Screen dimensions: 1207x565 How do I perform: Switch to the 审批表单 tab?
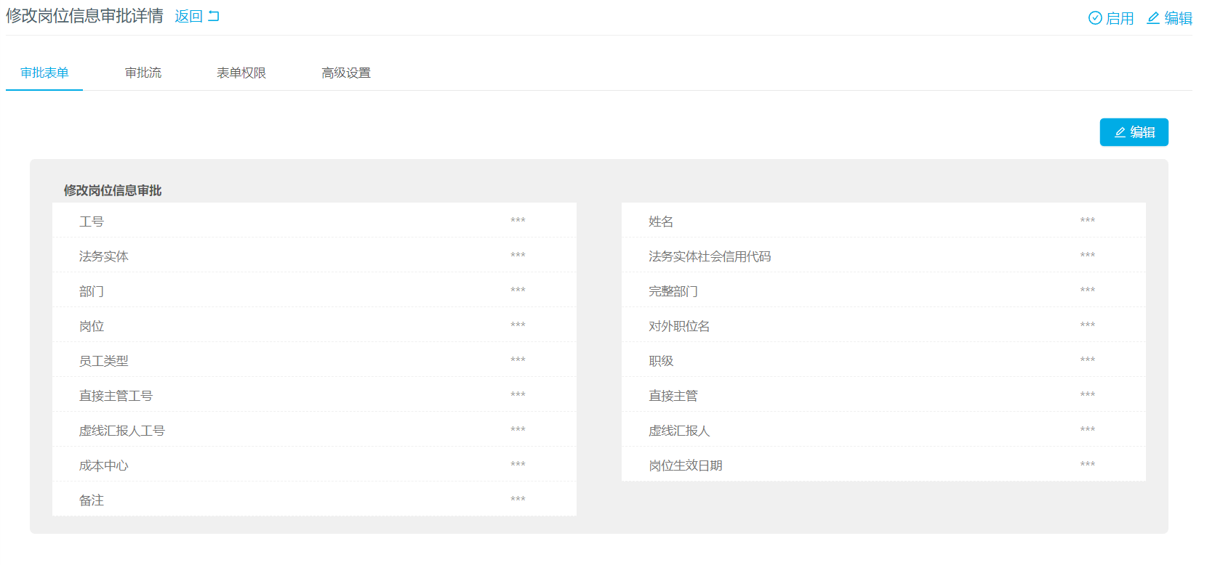point(44,73)
